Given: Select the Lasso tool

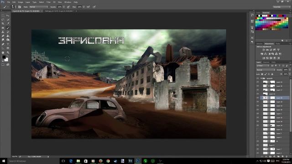Looking at the screenshot, I should click(3, 20).
